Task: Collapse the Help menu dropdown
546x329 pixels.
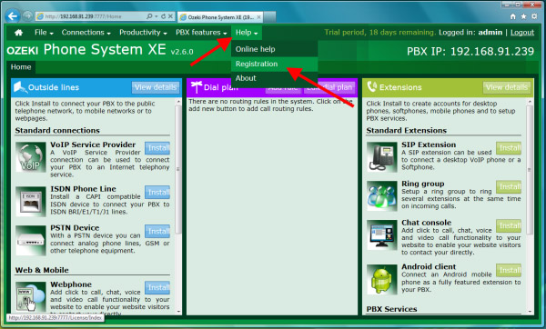Action: [247, 33]
